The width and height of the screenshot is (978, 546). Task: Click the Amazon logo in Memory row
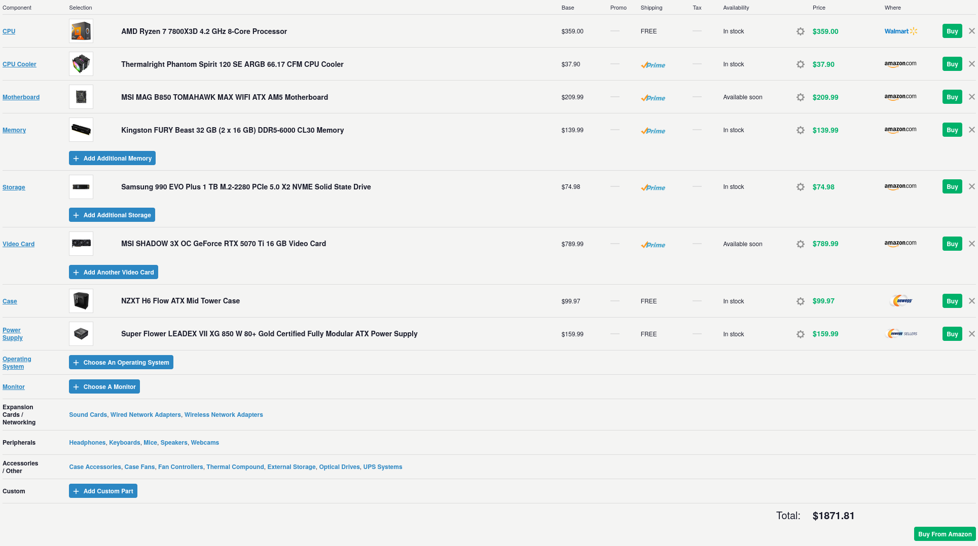click(900, 130)
